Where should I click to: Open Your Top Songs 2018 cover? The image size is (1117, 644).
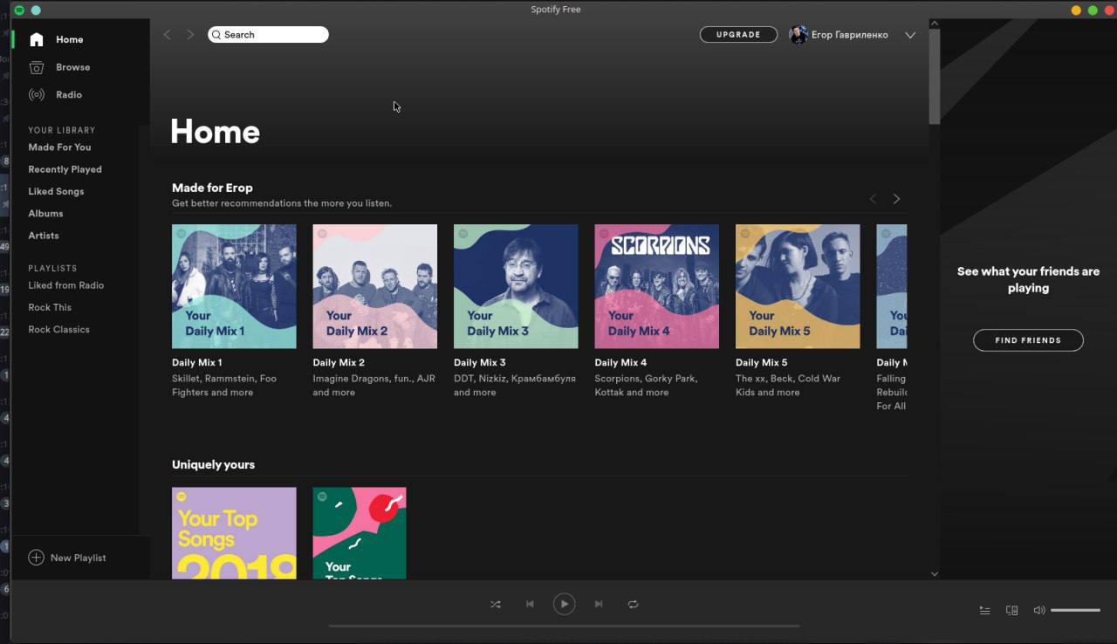[x=234, y=532]
